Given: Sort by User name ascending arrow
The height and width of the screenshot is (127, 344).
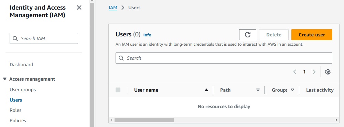Looking at the screenshot, I should [x=206, y=90].
